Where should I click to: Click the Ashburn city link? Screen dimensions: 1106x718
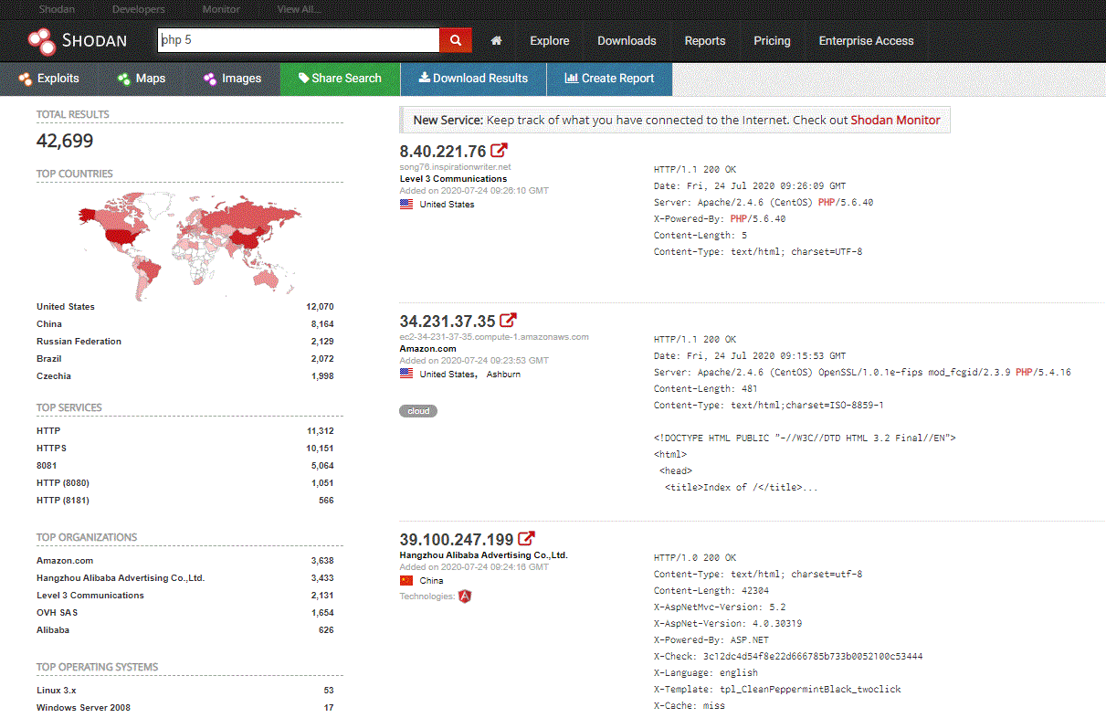tap(503, 375)
